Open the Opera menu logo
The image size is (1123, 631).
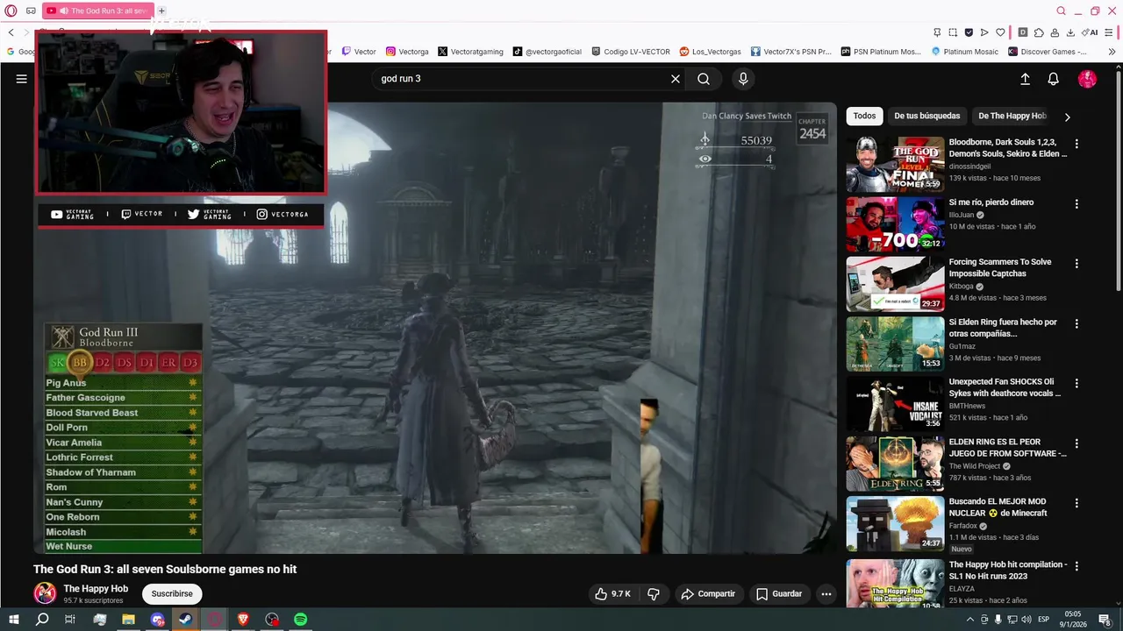click(11, 11)
